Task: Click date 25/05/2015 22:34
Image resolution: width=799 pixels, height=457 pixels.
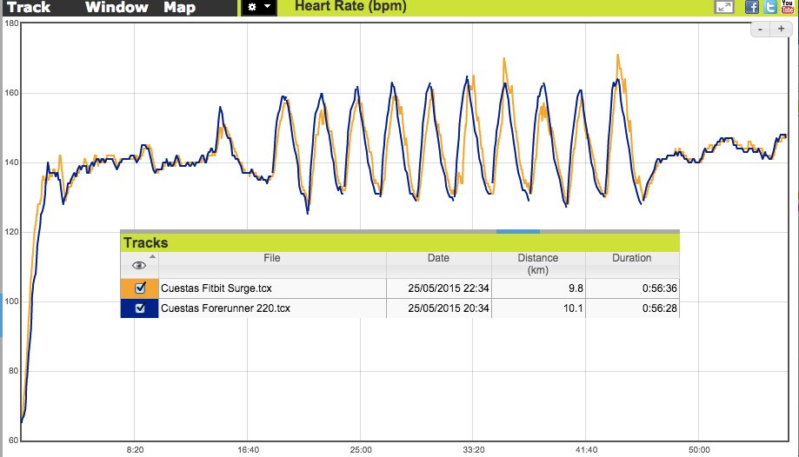Action: [x=449, y=288]
